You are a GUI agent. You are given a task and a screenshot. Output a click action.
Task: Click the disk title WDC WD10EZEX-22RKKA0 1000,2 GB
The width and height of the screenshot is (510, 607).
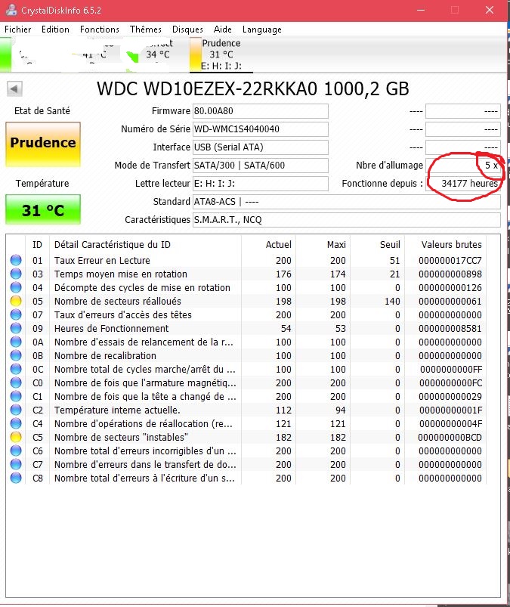(252, 88)
